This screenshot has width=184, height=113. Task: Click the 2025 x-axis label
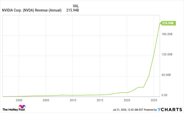click(x=154, y=100)
